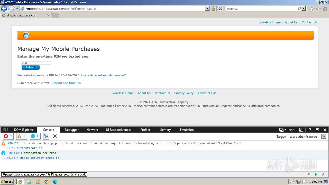Switch to Profiler tab

coord(145,130)
